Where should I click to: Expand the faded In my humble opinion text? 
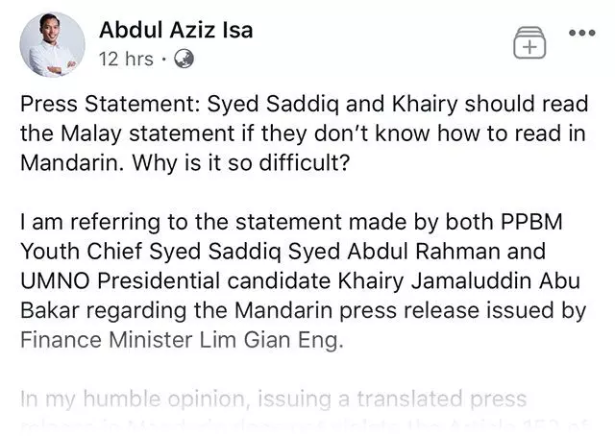click(273, 399)
